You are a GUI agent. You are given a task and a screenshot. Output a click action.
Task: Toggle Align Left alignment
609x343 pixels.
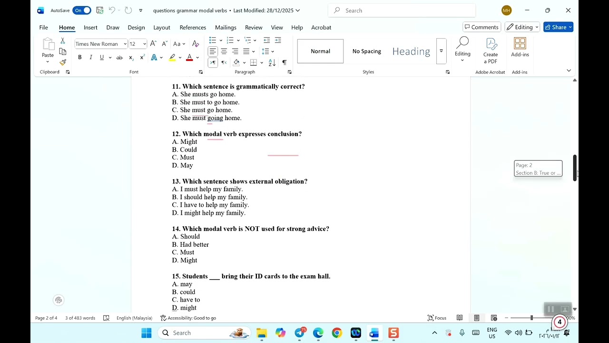pyautogui.click(x=213, y=51)
